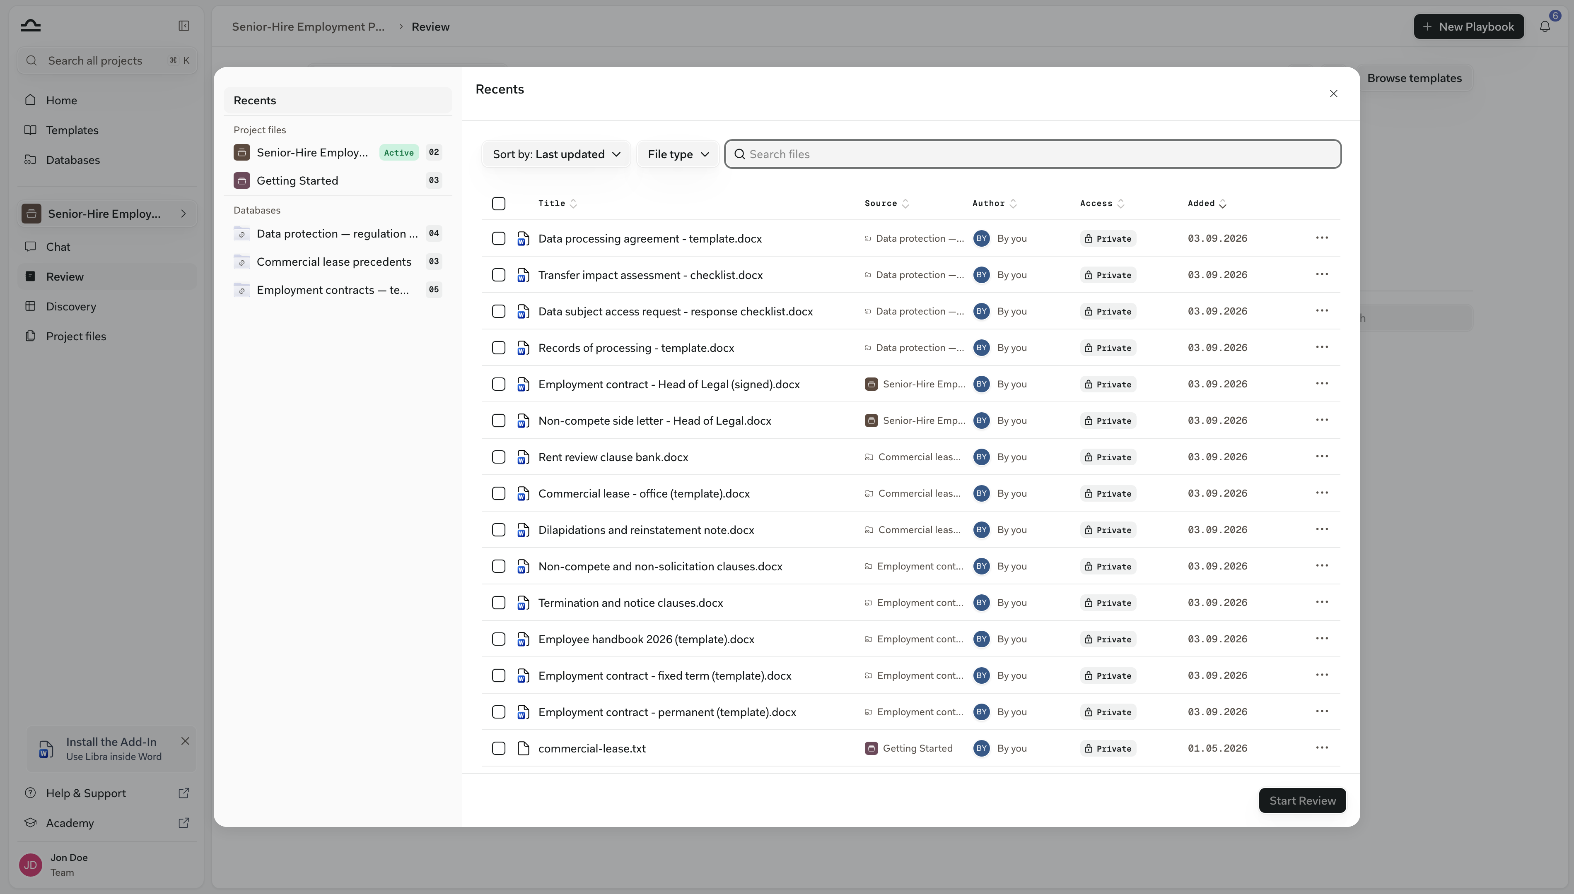Click the Word file icon for Records of processing
This screenshot has height=894, width=1574.
524,348
